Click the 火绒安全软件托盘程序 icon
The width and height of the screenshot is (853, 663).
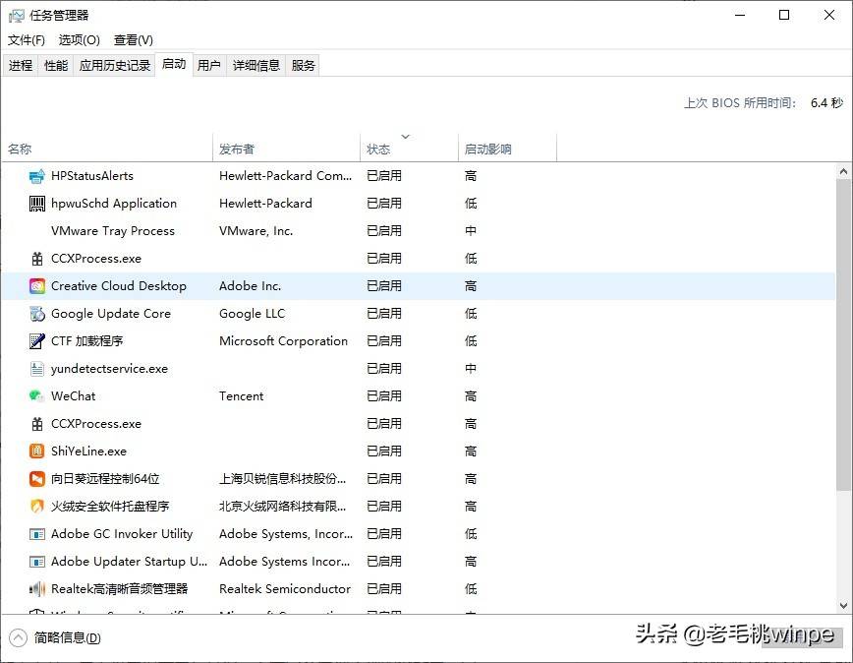(x=36, y=506)
